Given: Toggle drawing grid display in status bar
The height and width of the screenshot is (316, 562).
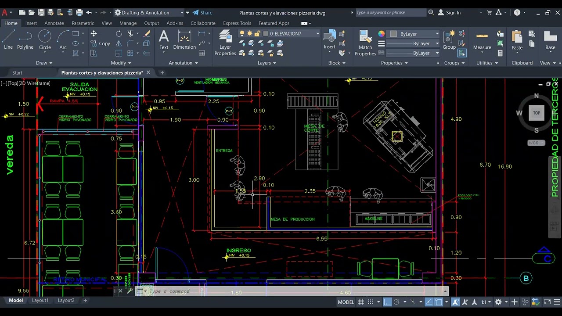Looking at the screenshot, I should point(361,302).
